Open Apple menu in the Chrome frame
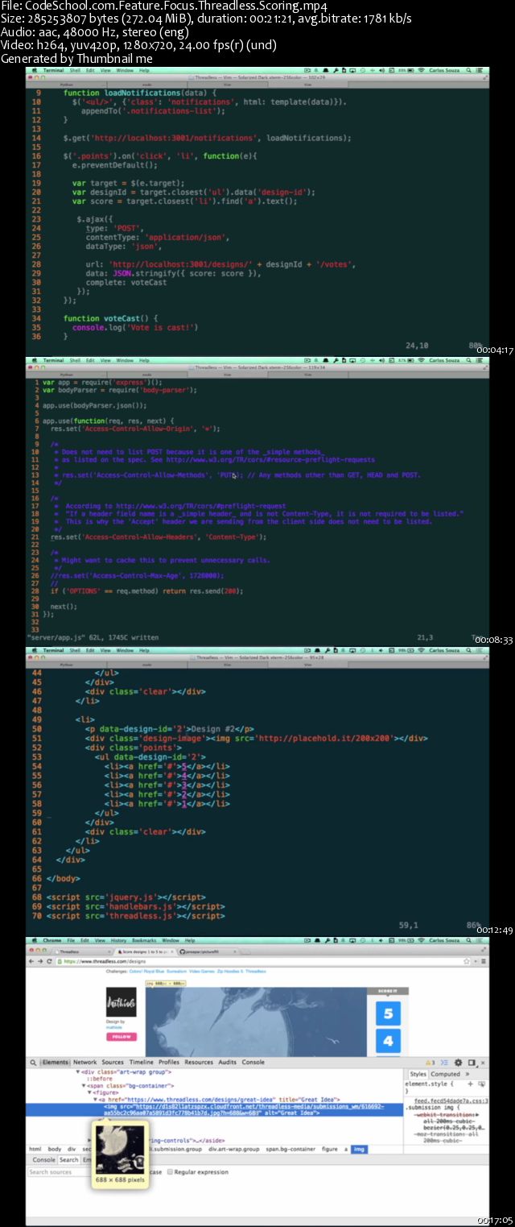This screenshot has width=515, height=1227. click(33, 940)
